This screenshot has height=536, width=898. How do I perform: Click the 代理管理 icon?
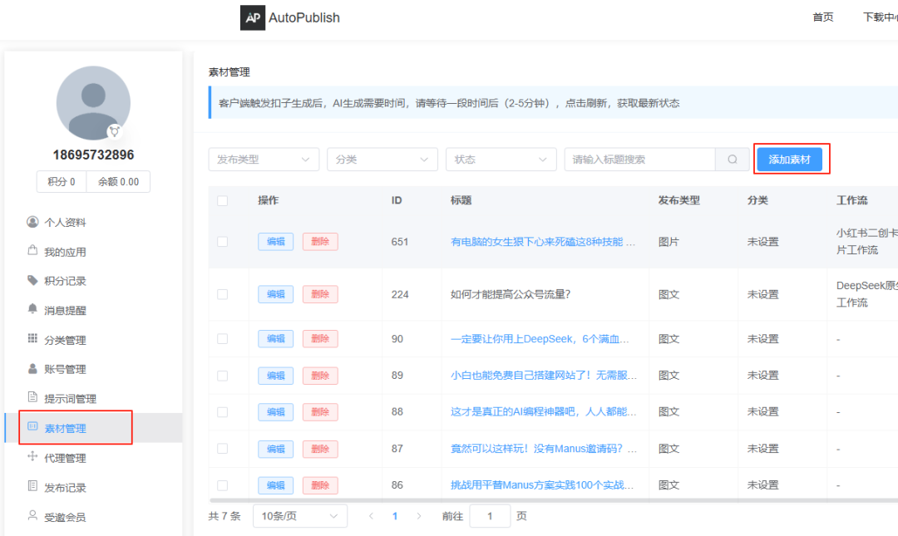tap(32, 456)
